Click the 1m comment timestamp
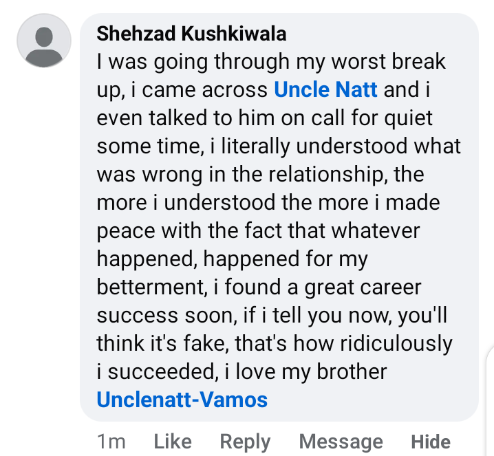 click(111, 442)
